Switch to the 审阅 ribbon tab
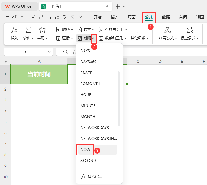 tap(183, 17)
